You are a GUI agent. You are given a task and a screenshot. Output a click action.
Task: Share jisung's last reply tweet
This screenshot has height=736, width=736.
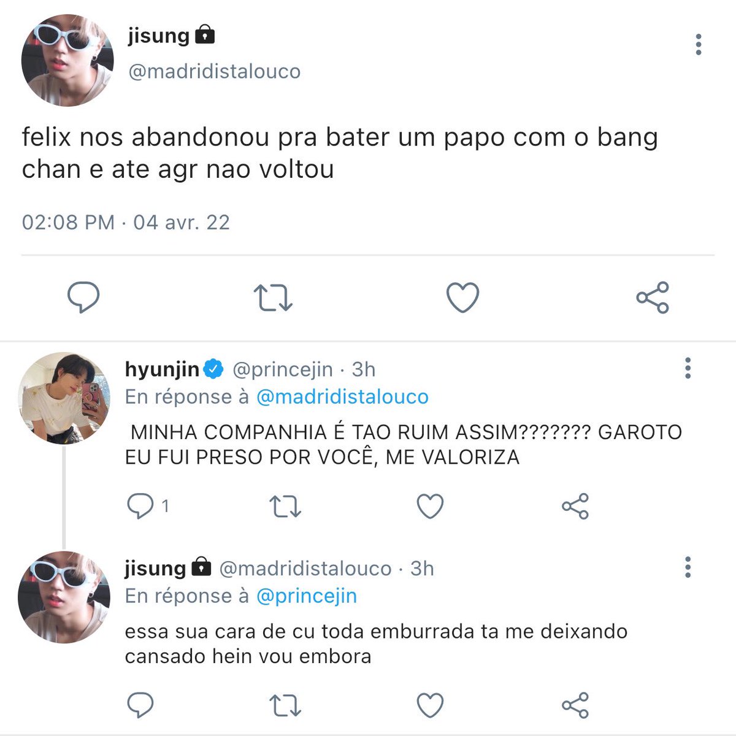tap(575, 705)
